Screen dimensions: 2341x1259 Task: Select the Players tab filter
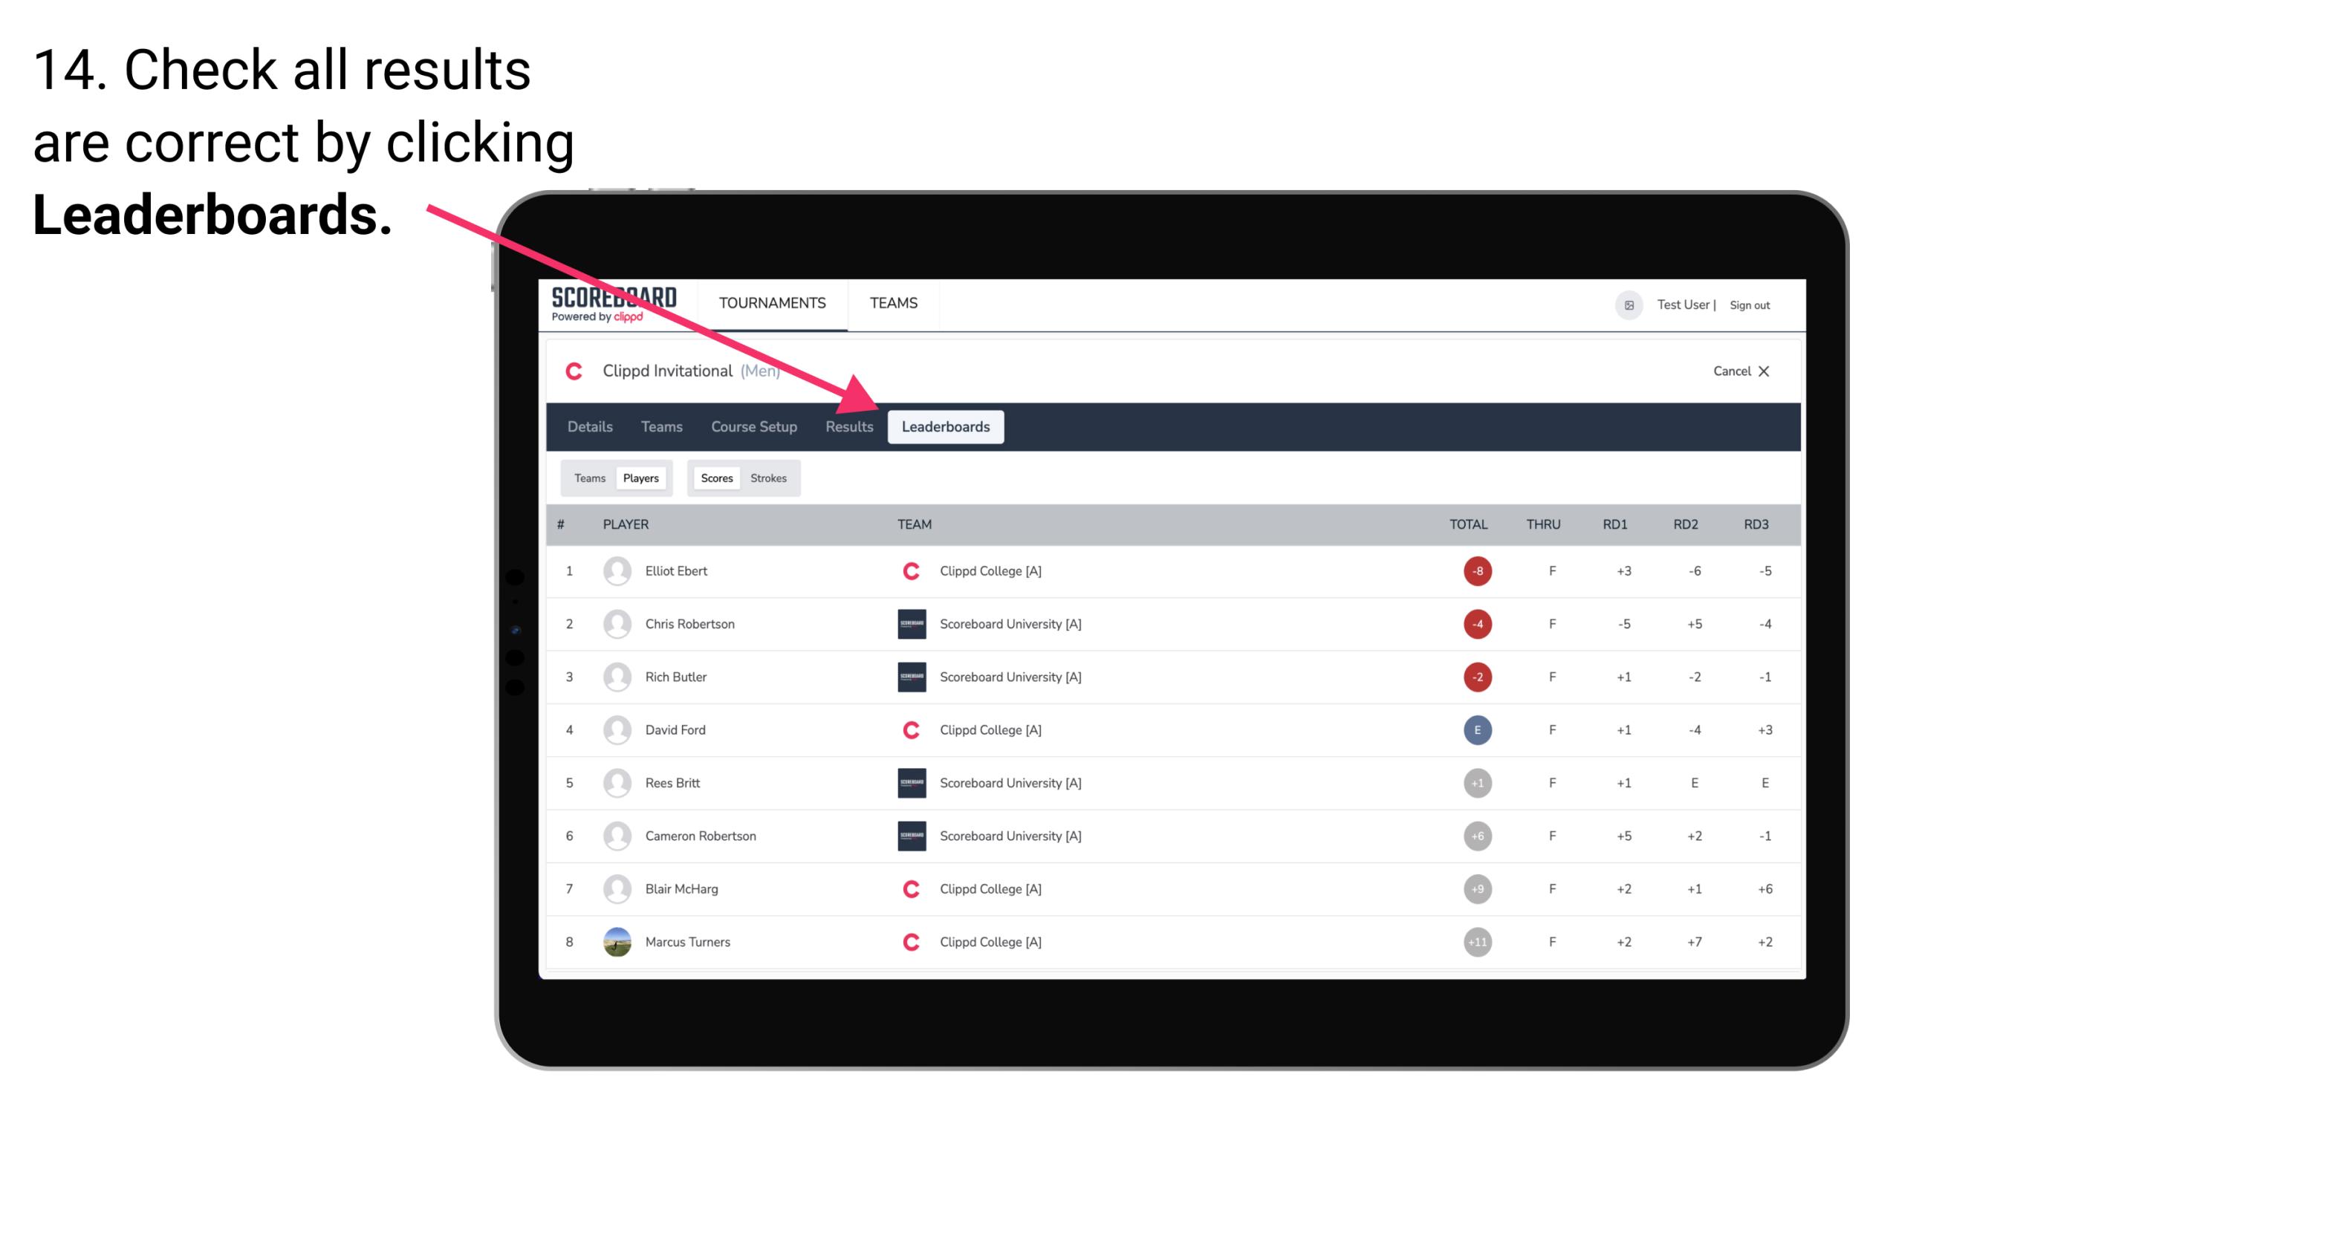[x=639, y=478]
